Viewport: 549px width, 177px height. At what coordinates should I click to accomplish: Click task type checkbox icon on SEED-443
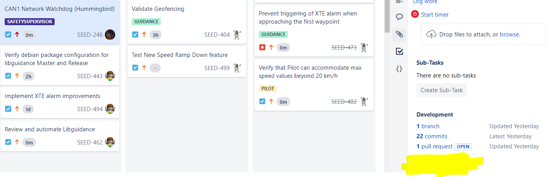click(8, 76)
